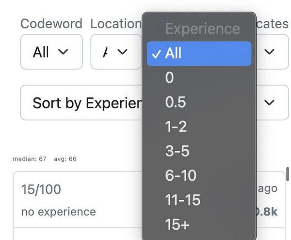Pick the 1-2 experience range

point(199,127)
